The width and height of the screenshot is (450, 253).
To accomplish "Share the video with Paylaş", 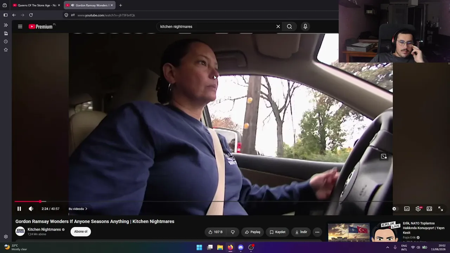I will (252, 232).
